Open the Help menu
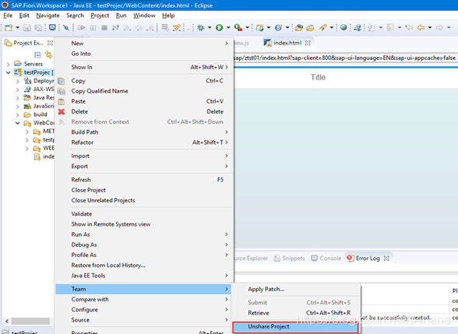This screenshot has width=458, height=334. (x=168, y=16)
